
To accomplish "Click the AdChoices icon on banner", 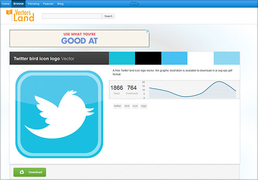I will pos(148,31).
